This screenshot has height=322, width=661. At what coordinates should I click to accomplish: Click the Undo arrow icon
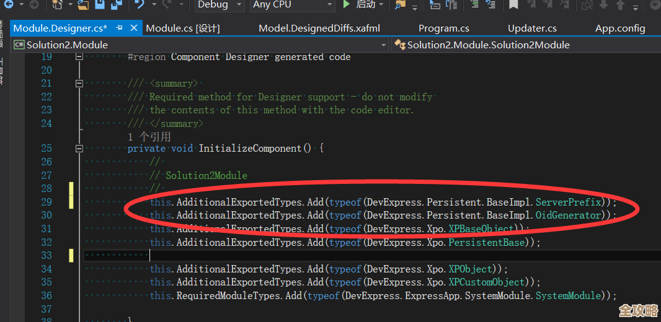(x=140, y=5)
